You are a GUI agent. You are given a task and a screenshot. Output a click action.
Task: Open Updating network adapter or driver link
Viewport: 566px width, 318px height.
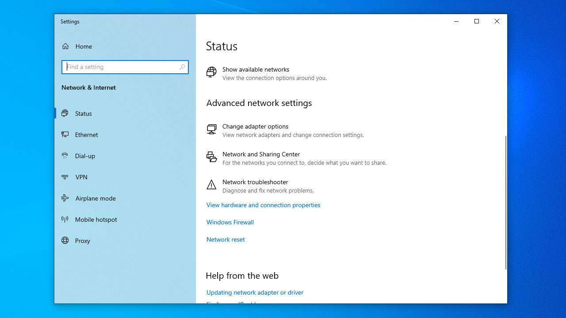click(x=255, y=292)
